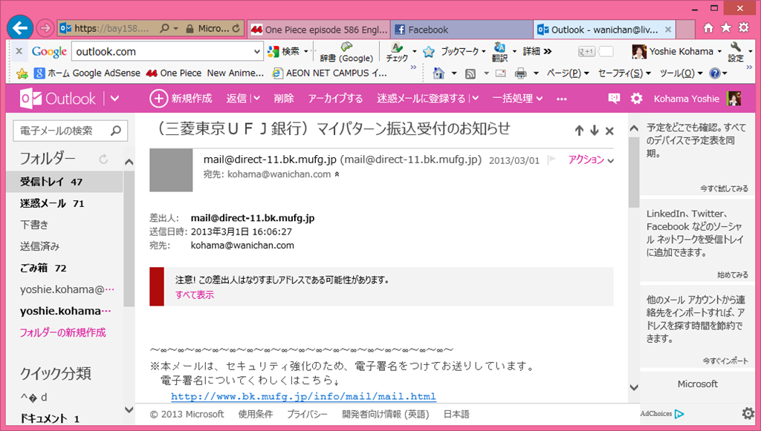This screenshot has height=431, width=761.
Task: Click すべて表示 in the warning box
Action: pos(195,295)
